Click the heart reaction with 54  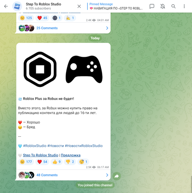pos(42,162)
